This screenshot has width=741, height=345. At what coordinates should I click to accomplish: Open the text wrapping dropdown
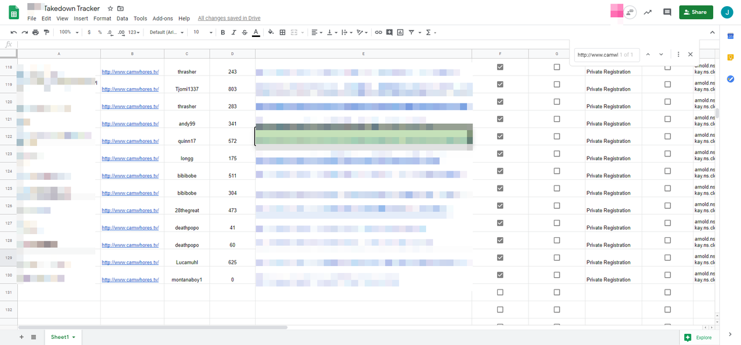click(x=347, y=32)
